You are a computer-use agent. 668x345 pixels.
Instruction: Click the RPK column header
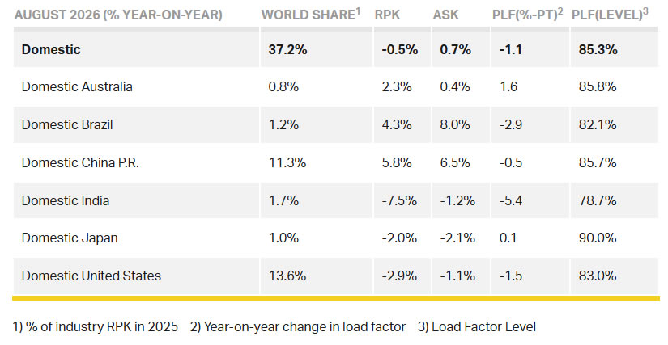pos(387,15)
